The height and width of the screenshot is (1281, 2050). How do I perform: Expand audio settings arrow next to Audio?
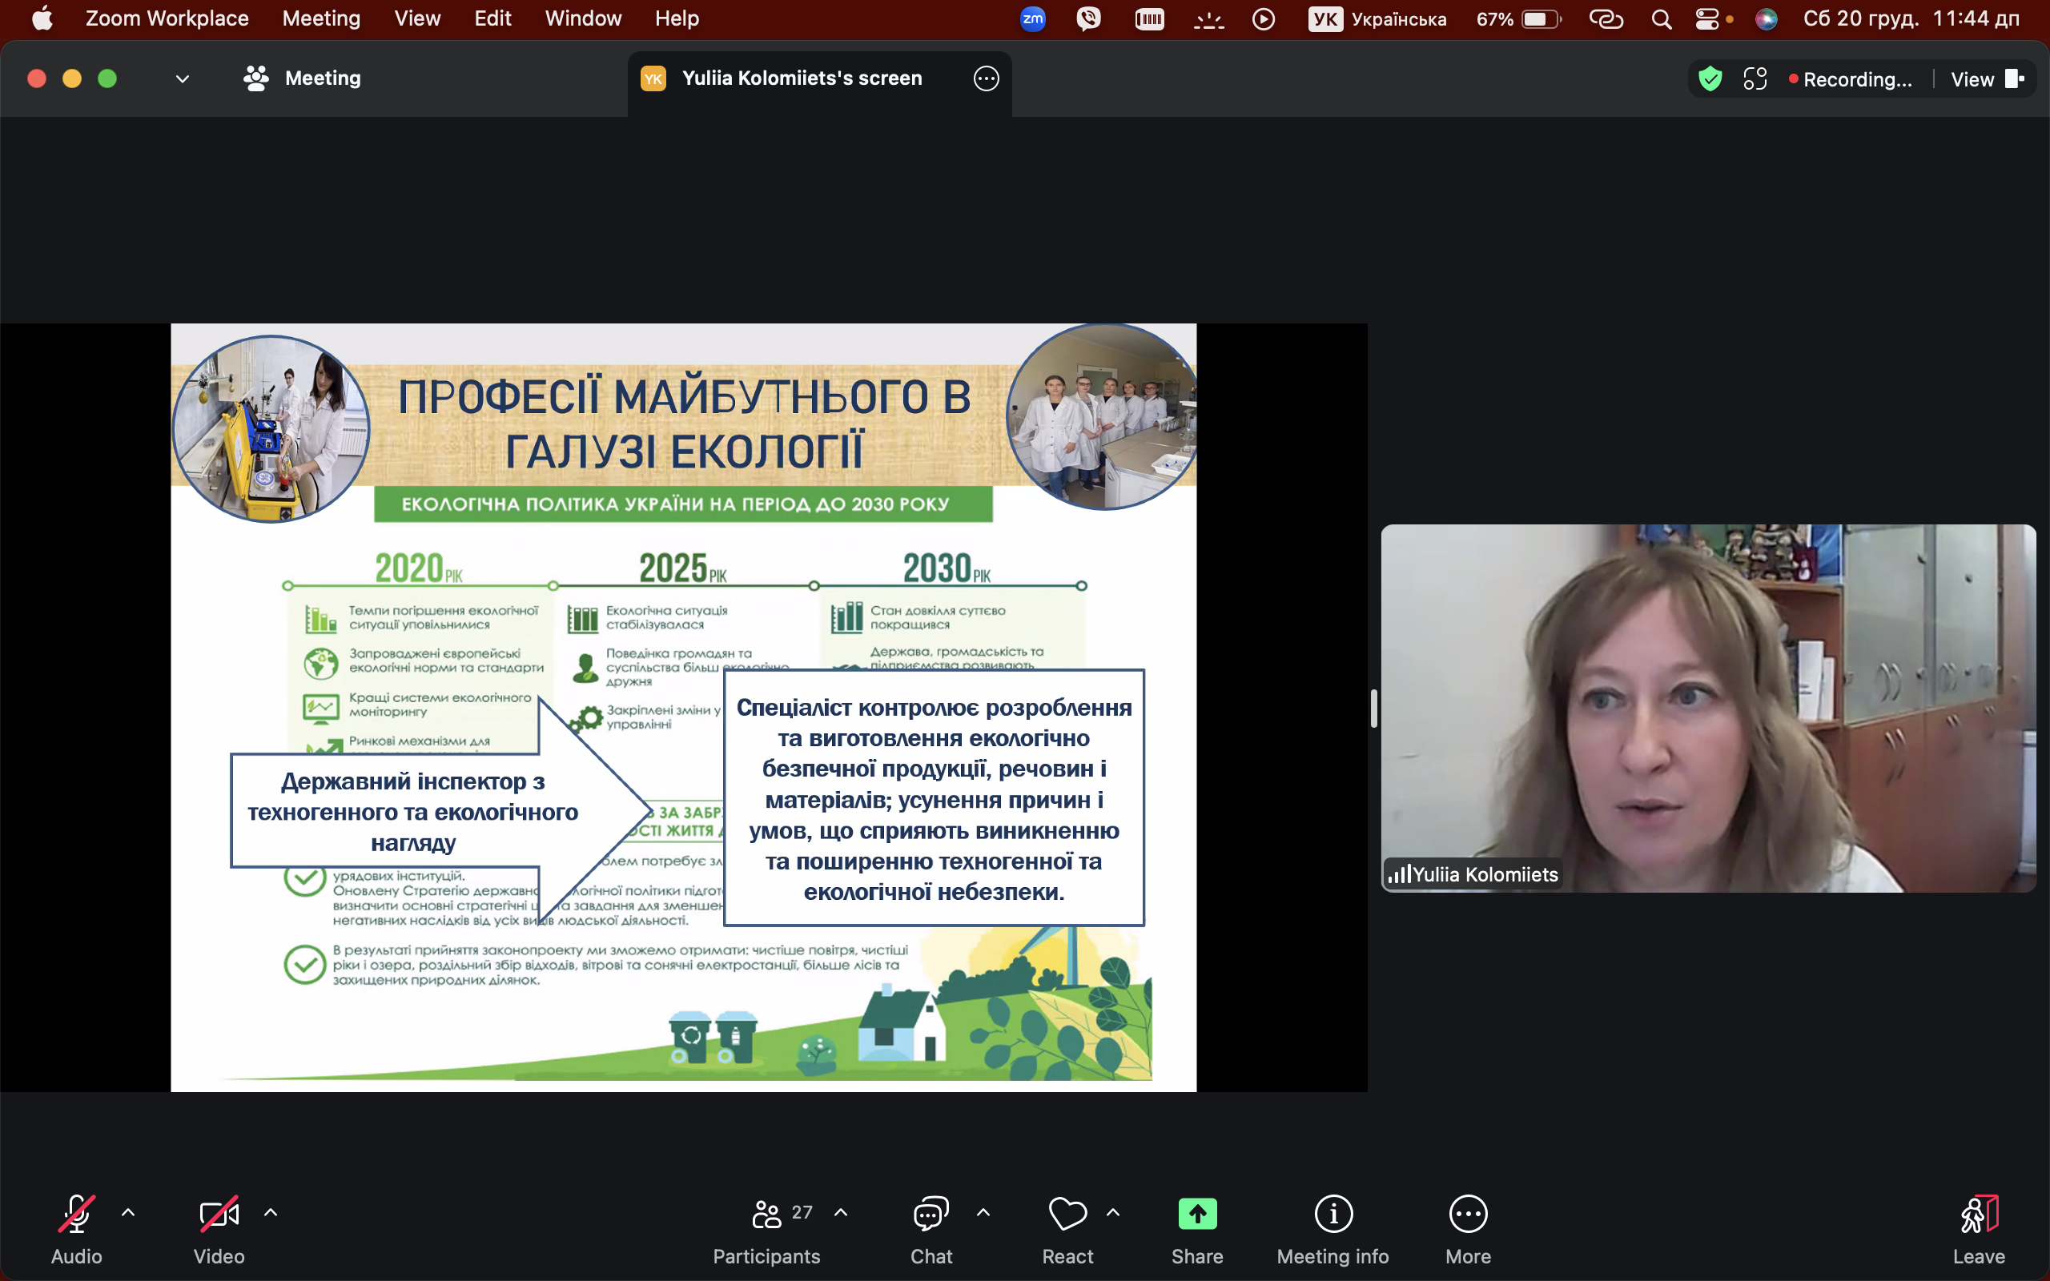click(128, 1212)
